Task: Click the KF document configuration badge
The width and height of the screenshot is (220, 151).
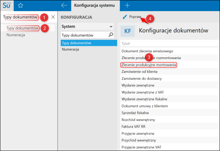Action: 127,31
